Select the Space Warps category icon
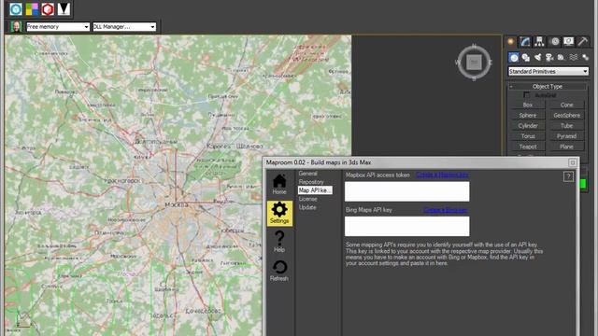 tap(574, 57)
